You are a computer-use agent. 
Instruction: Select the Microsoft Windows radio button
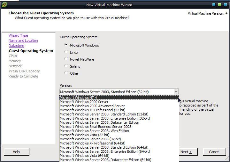click(x=66, y=45)
